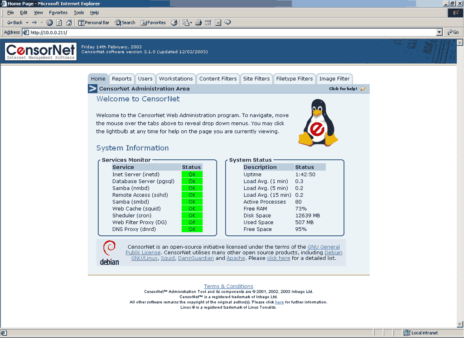This screenshot has height=338, width=464.
Task: Open the DansGuardian link
Action: 196,258
